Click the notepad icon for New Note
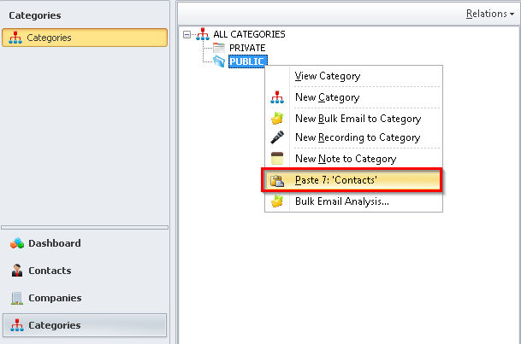Viewport: 521px width, 344px height. click(x=276, y=159)
